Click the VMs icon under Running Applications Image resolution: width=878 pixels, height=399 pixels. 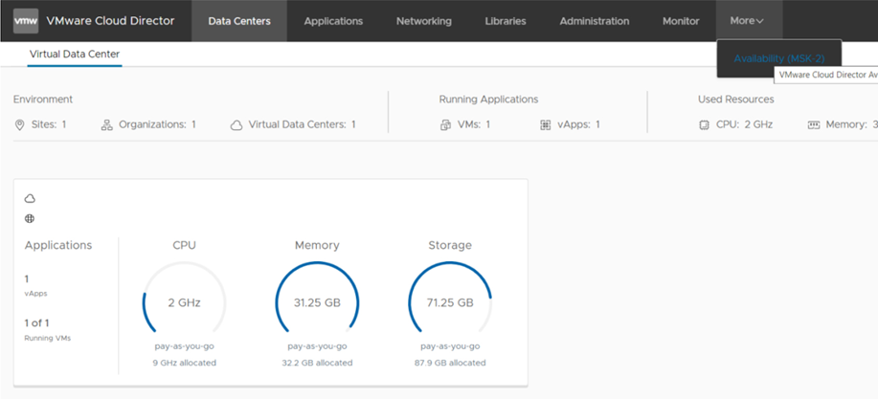(445, 124)
